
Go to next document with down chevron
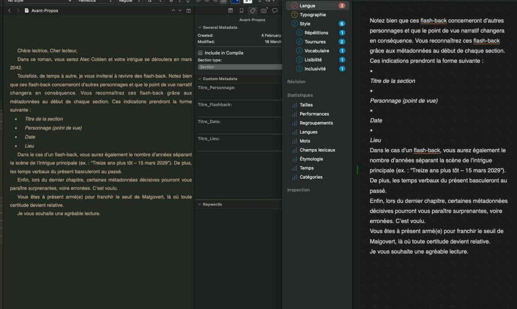click(x=180, y=11)
